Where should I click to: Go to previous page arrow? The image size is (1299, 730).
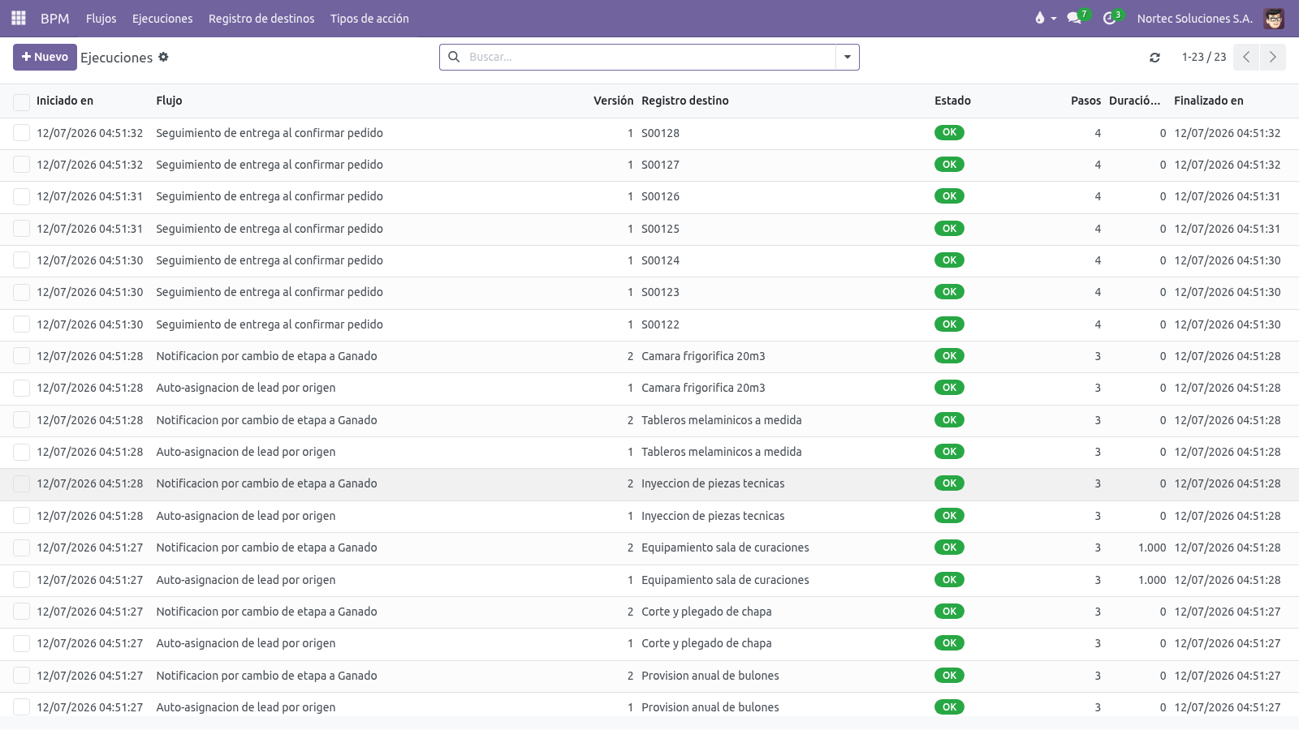(1246, 57)
